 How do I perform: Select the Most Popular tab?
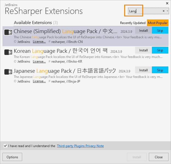click(x=158, y=23)
